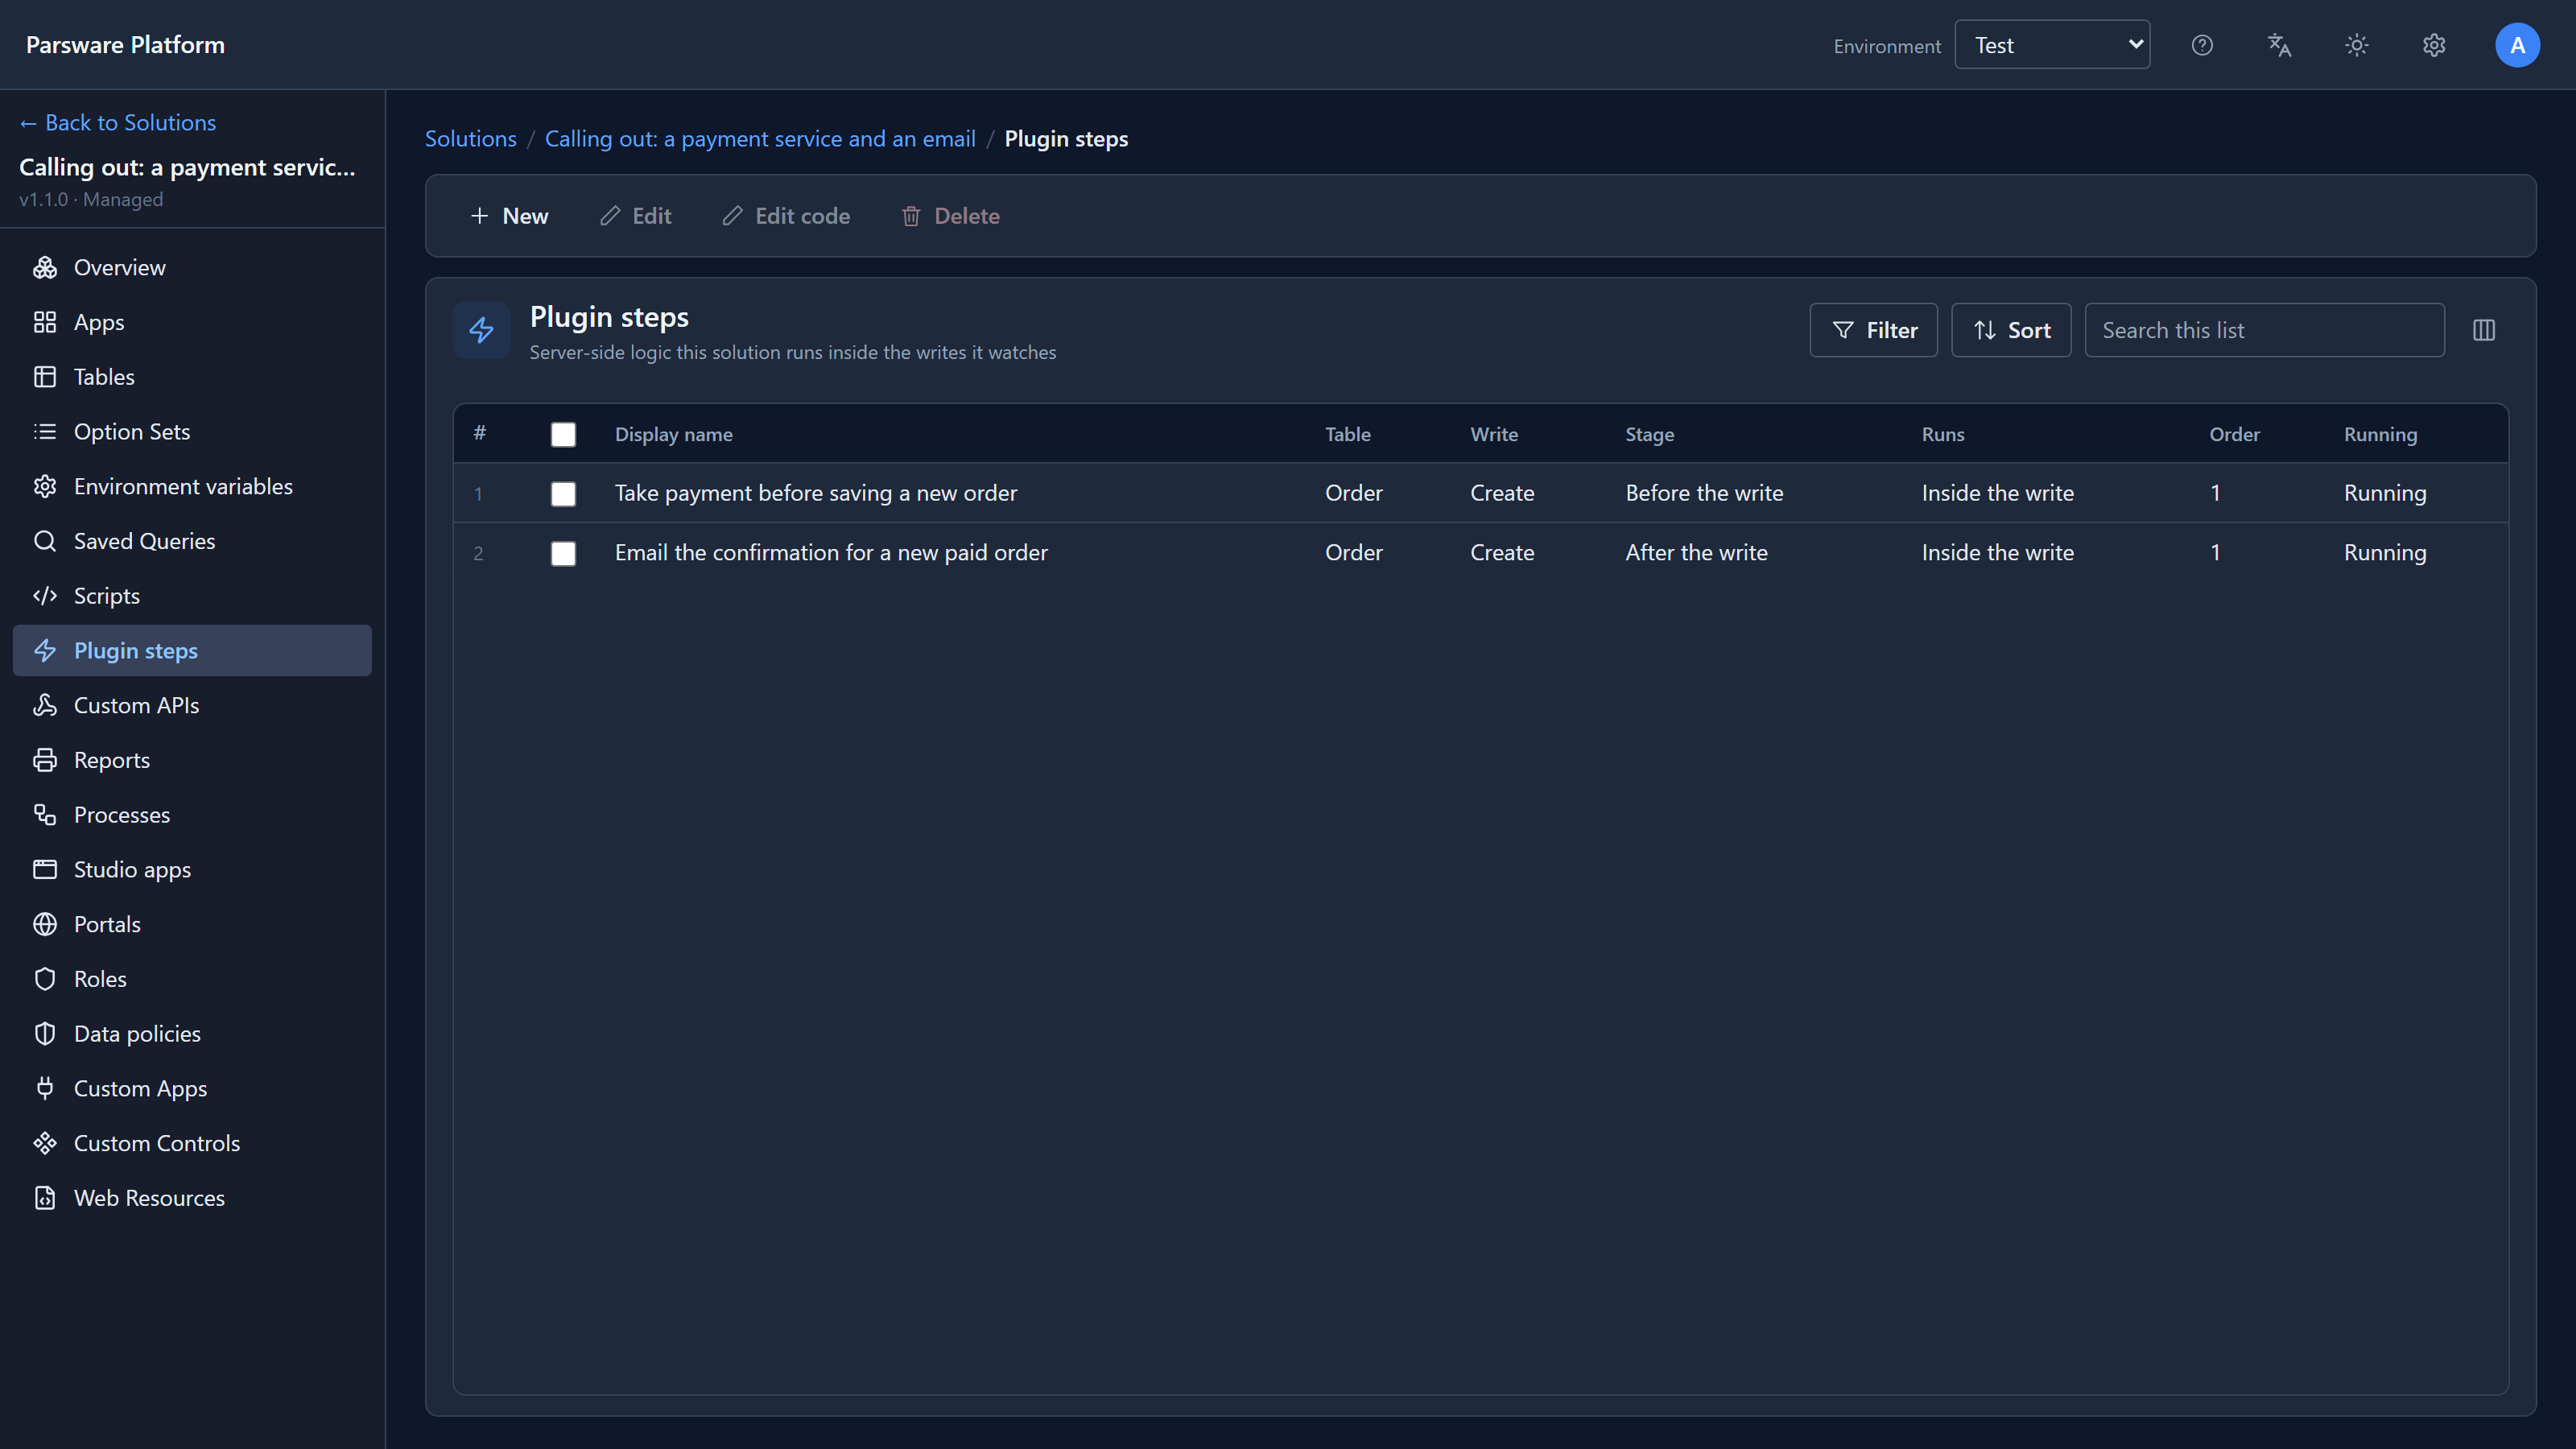Click the Apps grid icon in sidebar
The width and height of the screenshot is (2576, 1449).
coord(45,322)
